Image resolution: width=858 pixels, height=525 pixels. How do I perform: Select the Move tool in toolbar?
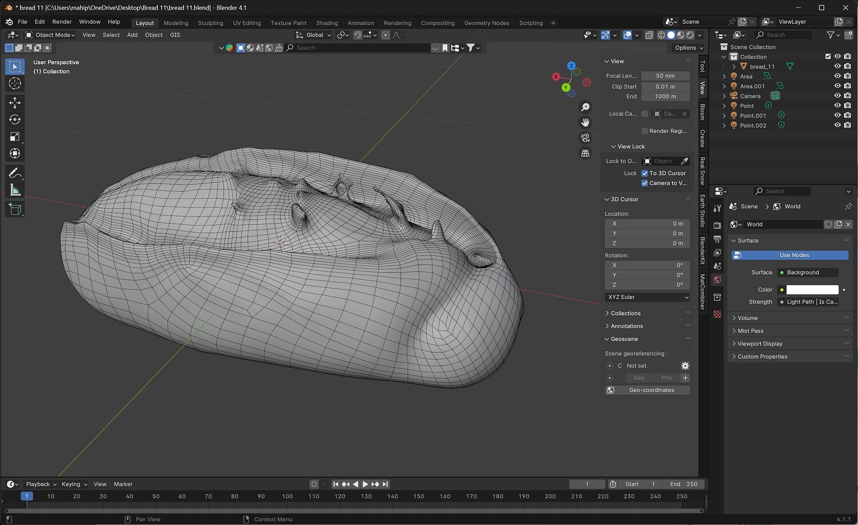(x=15, y=102)
